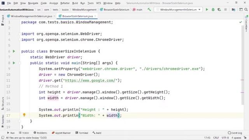Open the Code menu
The width and height of the screenshot is (249, 140).
[x=44, y=3]
